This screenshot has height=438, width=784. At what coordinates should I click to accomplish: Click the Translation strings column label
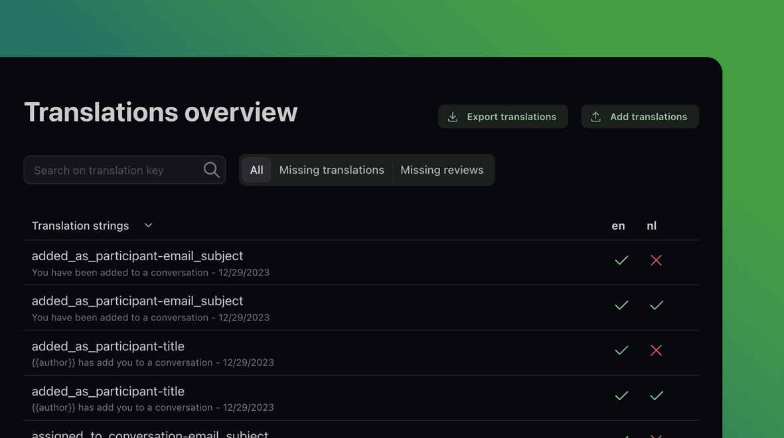[80, 226]
